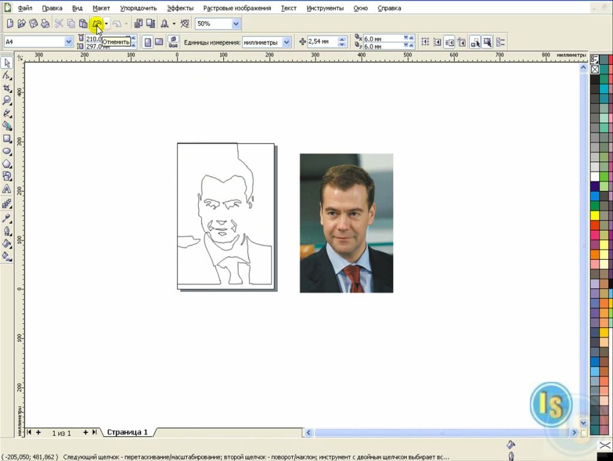Pick the white swatch in the palette
The image size is (613, 461).
pyautogui.click(x=594, y=176)
